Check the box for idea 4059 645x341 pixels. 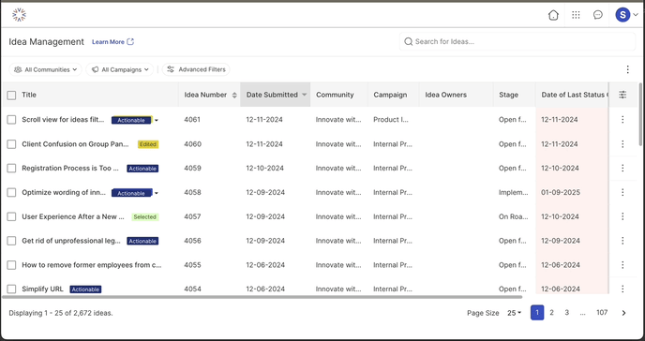(11, 168)
